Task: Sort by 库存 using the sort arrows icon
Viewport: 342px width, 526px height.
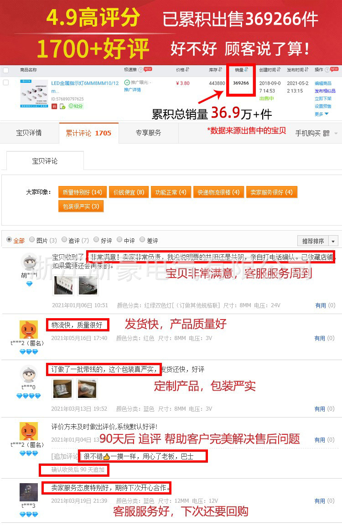Action: click(220, 69)
